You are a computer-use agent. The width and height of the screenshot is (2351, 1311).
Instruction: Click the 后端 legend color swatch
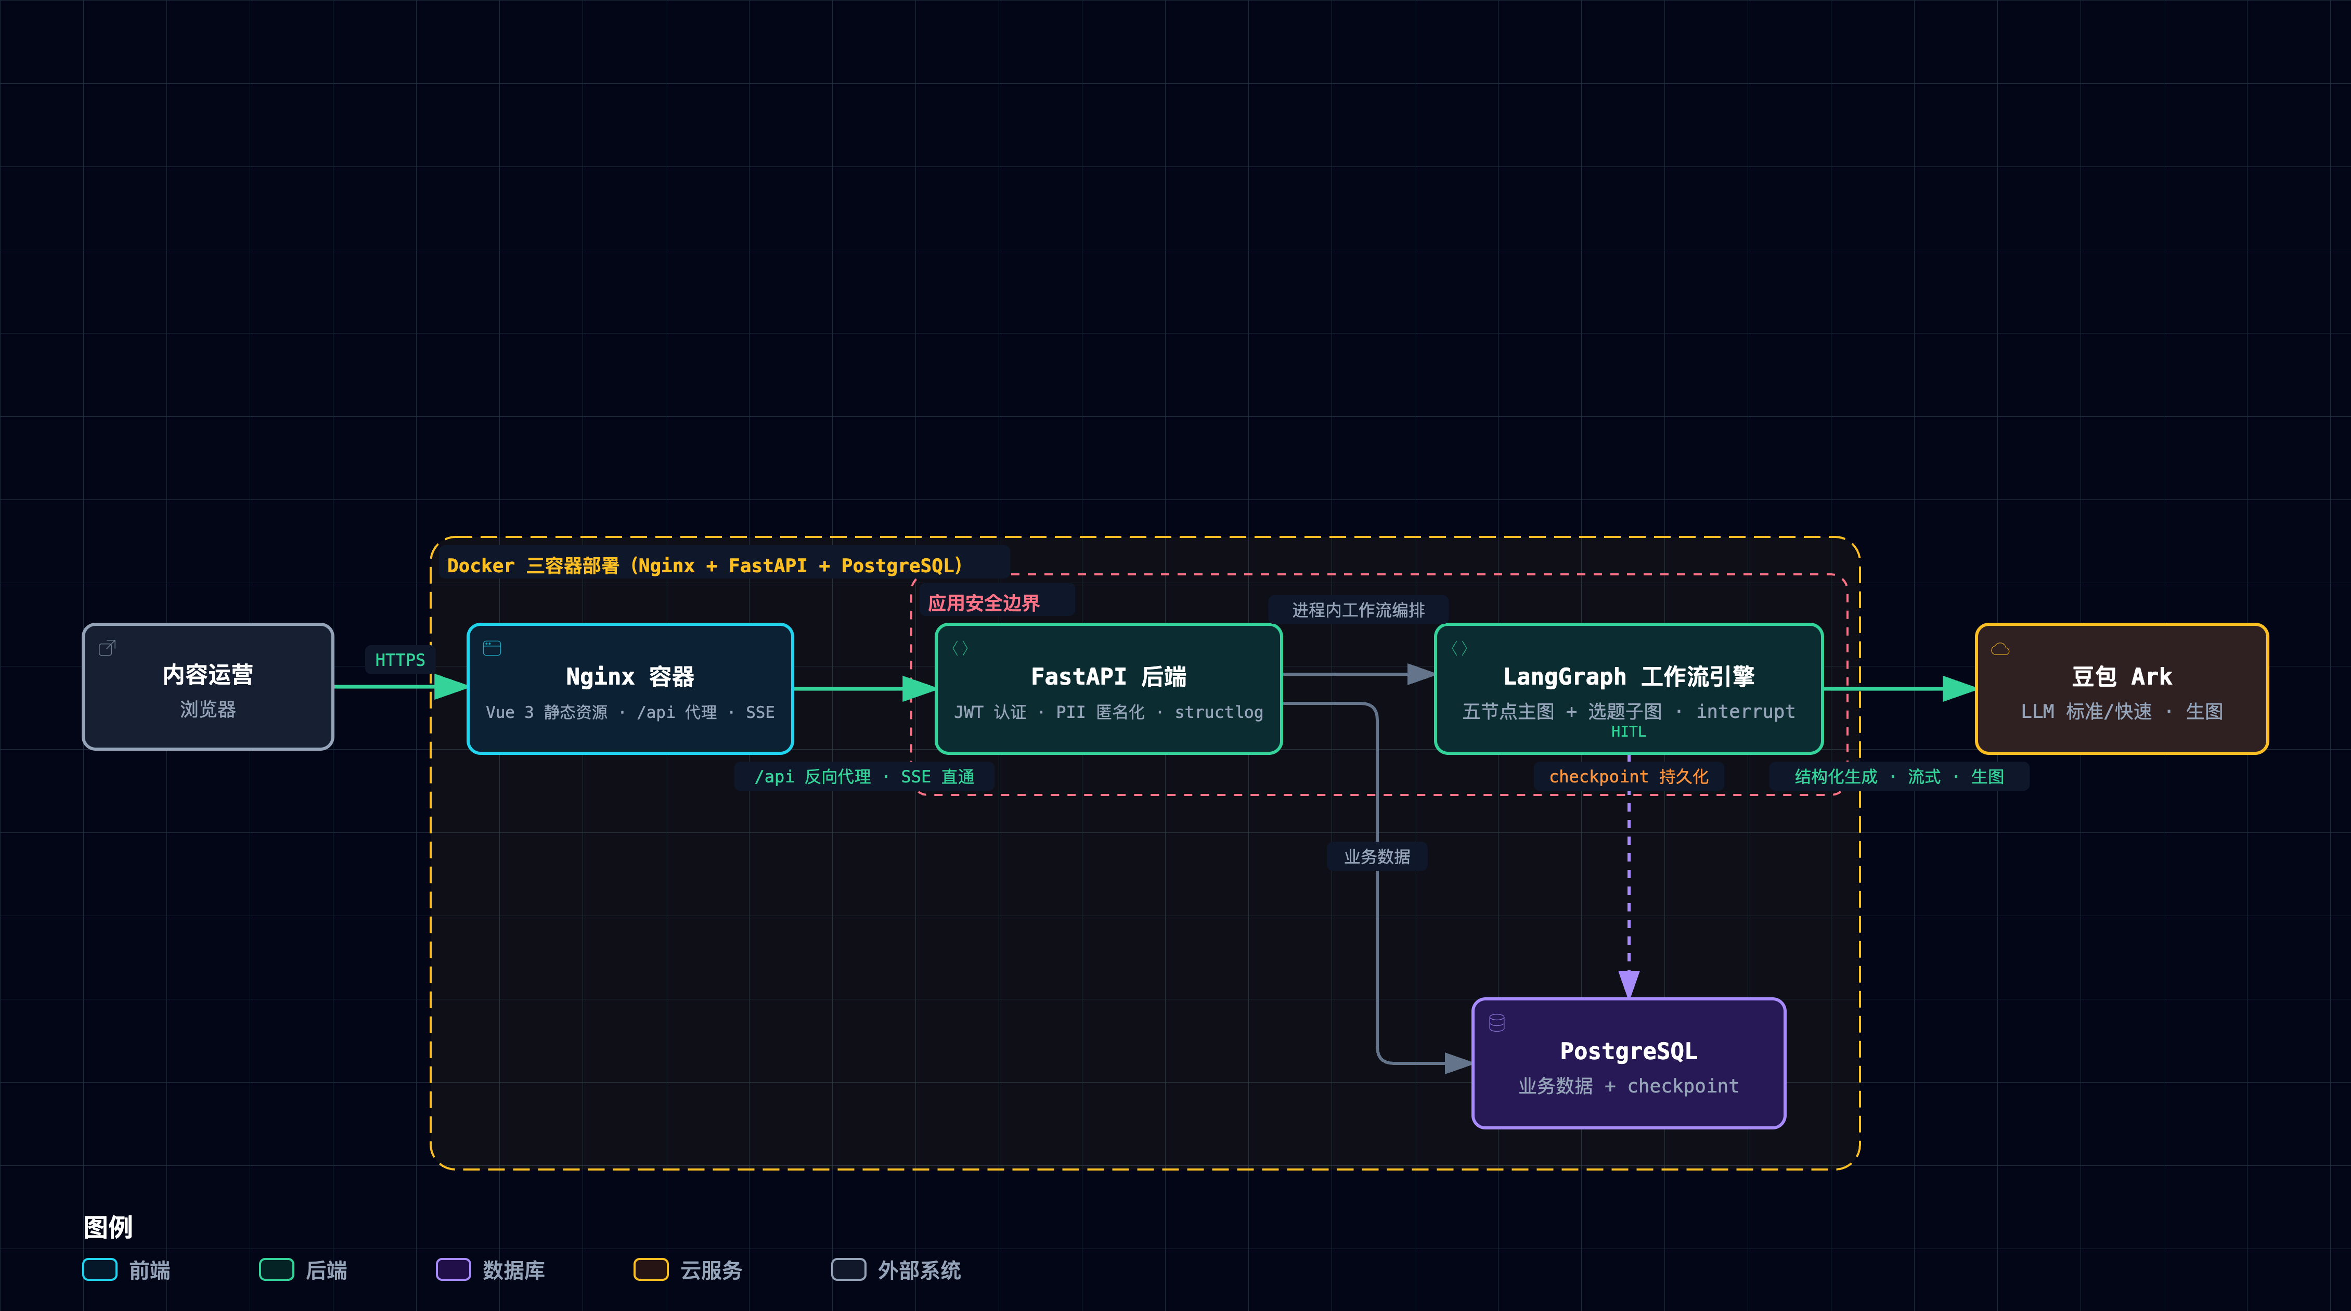(x=277, y=1270)
